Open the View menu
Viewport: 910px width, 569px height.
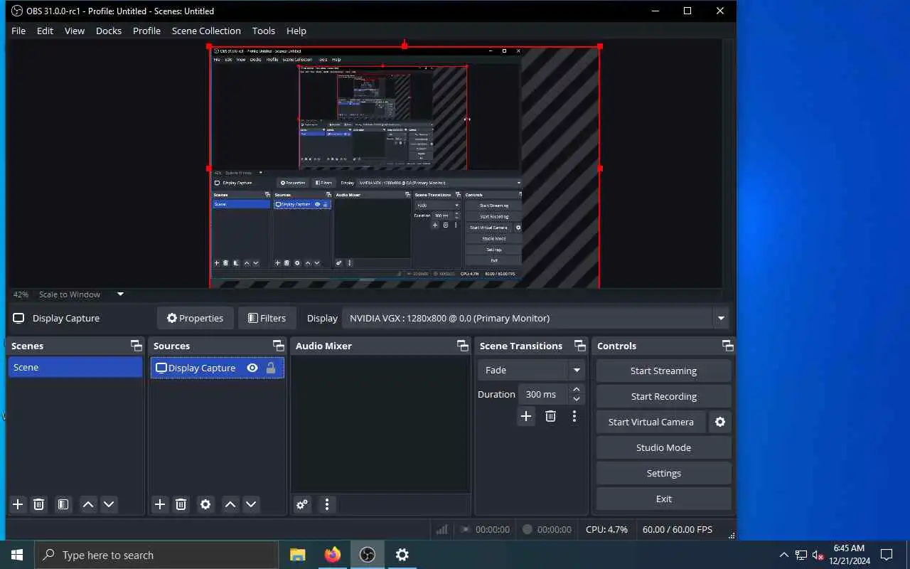[x=75, y=31]
